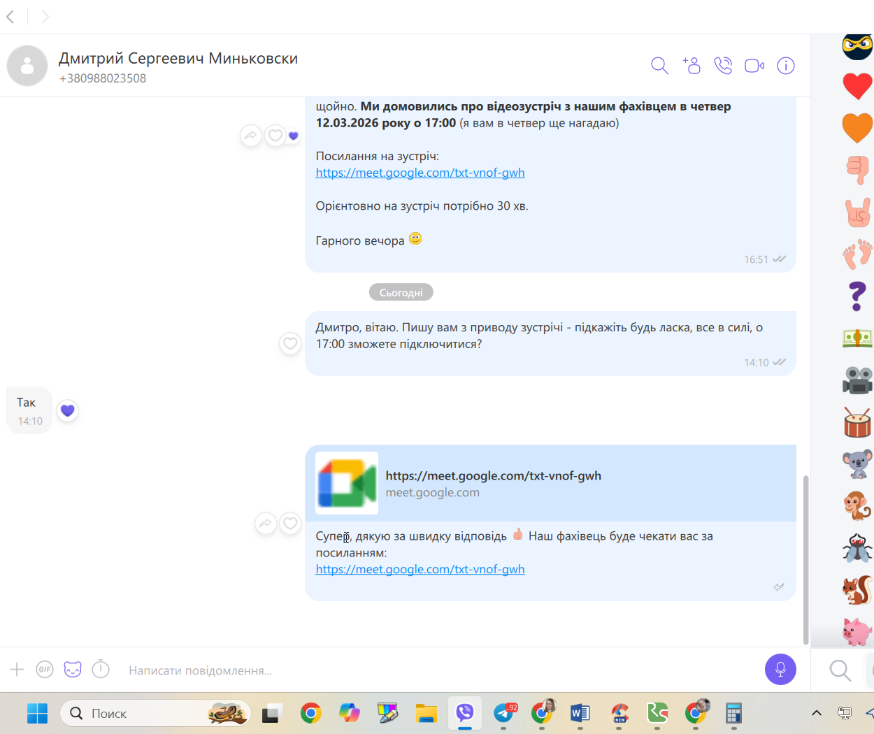Open attachments with the plus icon
This screenshot has width=874, height=734.
pyautogui.click(x=17, y=670)
